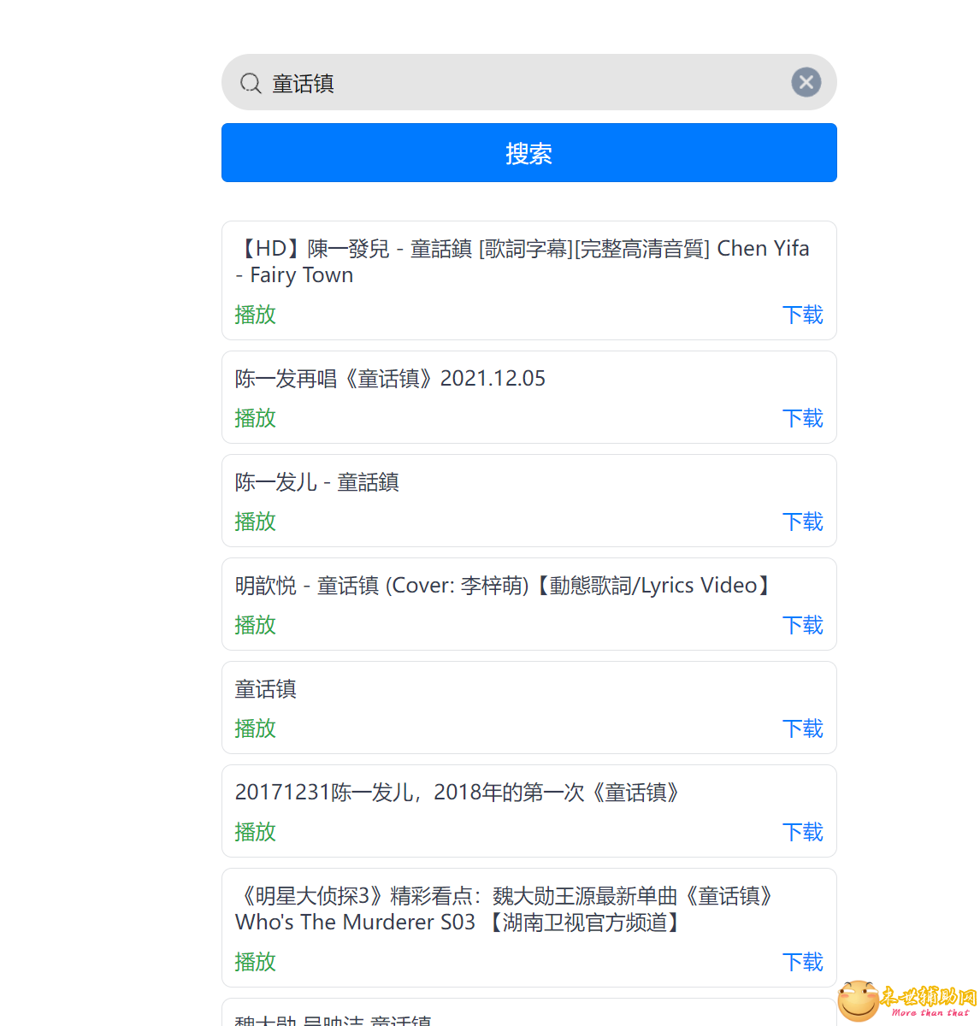Select title 20171231陈一发儿，2018年的第一次《童话镇》
The width and height of the screenshot is (980, 1026).
click(459, 793)
